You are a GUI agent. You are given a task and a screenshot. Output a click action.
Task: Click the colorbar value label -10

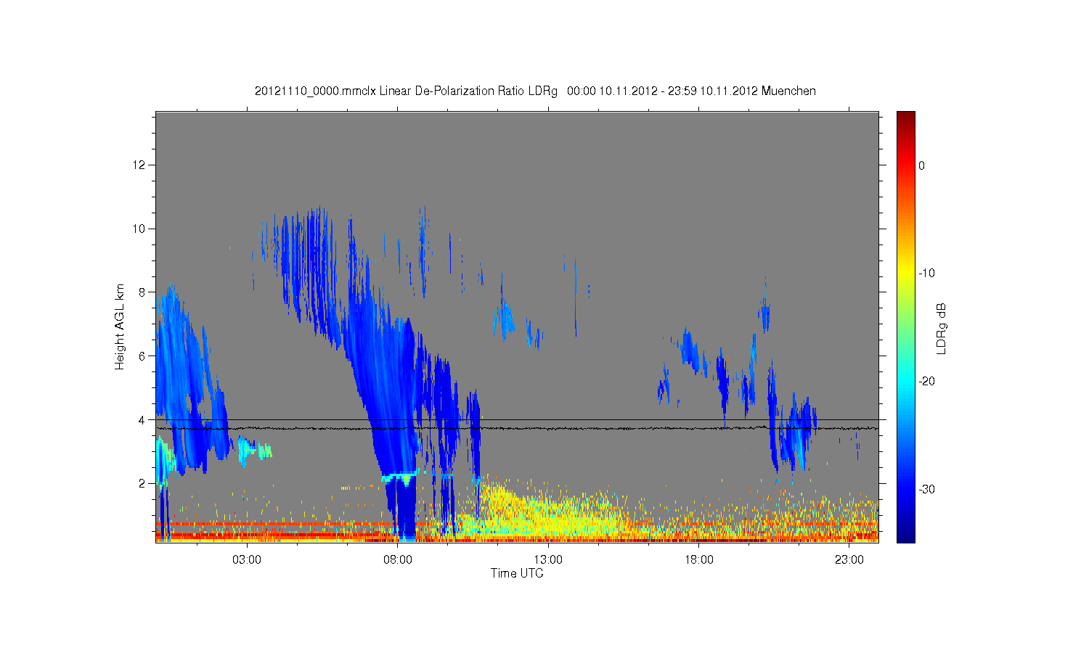pyautogui.click(x=926, y=274)
